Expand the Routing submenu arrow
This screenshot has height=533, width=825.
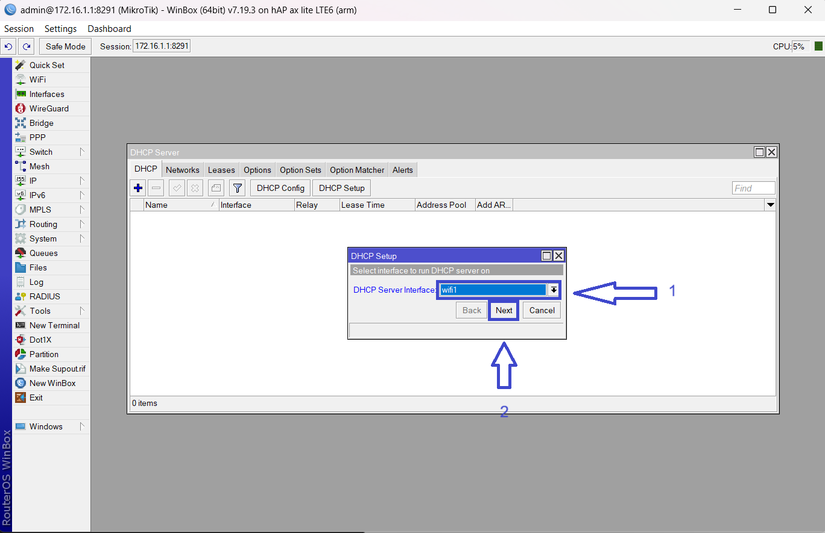click(83, 224)
